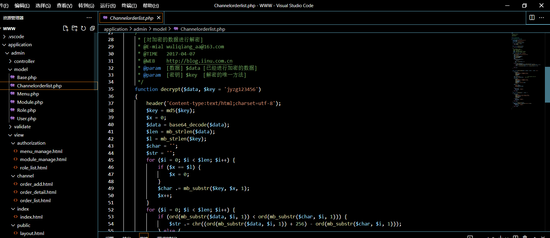Click the 'jyzg123456' string literal
This screenshot has height=238, width=550.
click(x=241, y=89)
